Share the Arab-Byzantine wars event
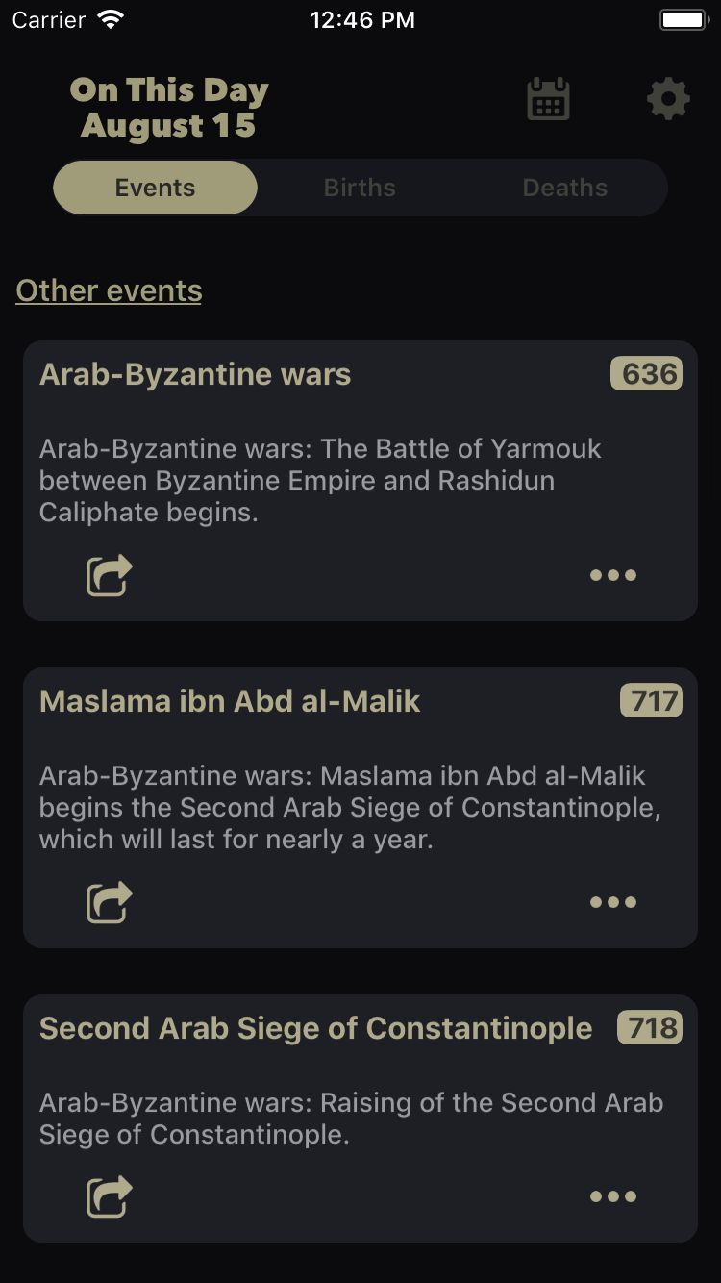Screen dimensions: 721x1283 pyautogui.click(x=109, y=575)
